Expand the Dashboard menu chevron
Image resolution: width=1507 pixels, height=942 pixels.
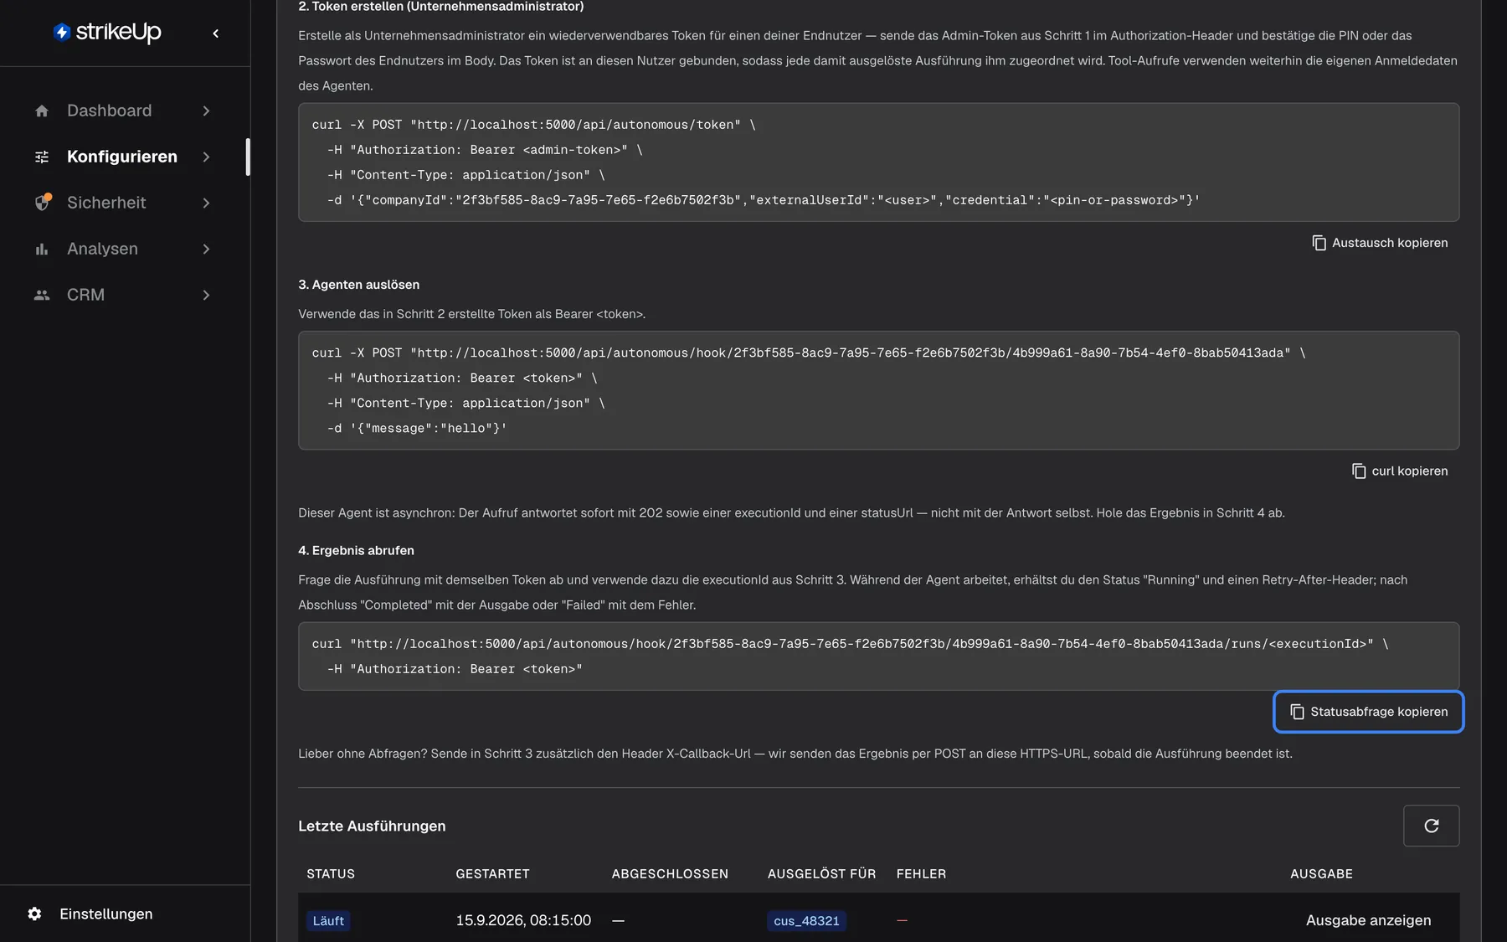point(206,111)
